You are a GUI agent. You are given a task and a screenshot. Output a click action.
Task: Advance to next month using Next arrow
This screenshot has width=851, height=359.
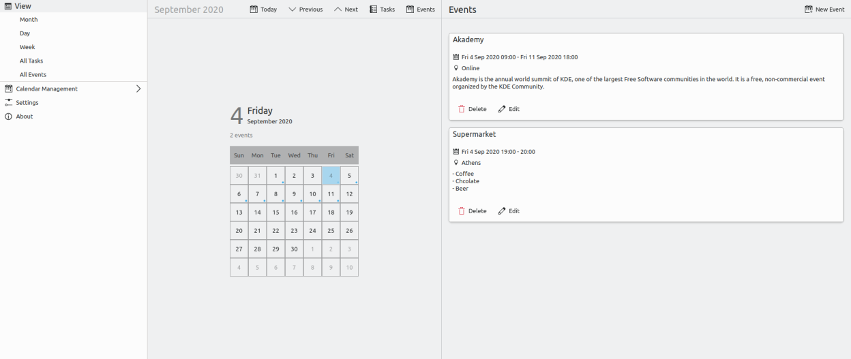coord(338,10)
